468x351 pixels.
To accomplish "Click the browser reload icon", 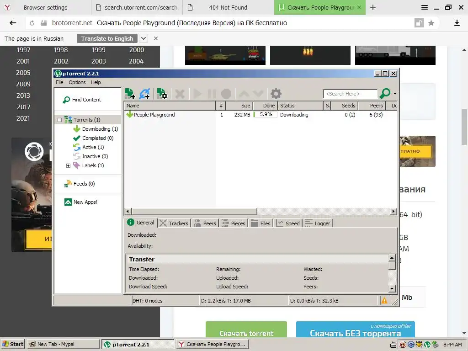I will point(32,23).
